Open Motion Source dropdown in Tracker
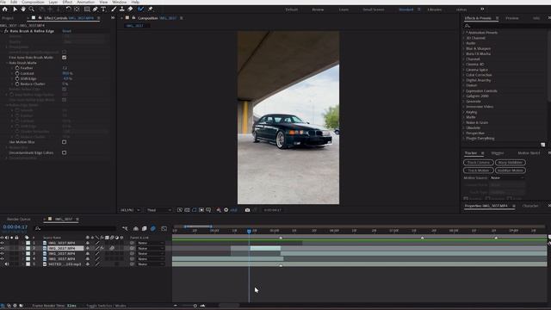551x310 pixels. [x=507, y=178]
